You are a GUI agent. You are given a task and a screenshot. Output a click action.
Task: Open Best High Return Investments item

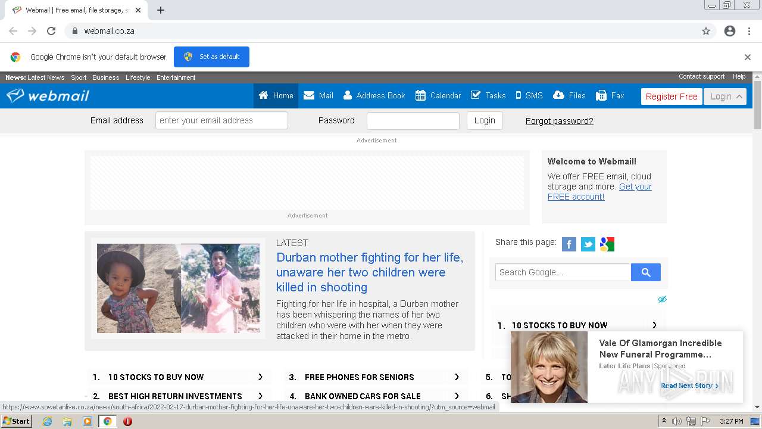tap(177, 396)
